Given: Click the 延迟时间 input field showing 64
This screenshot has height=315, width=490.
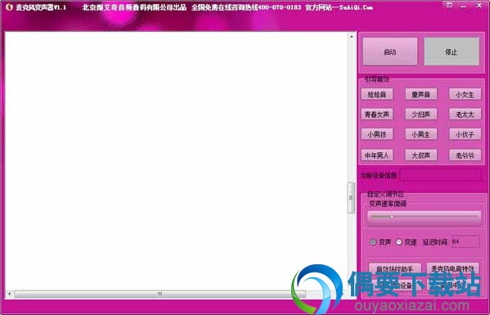Looking at the screenshot, I should [x=465, y=241].
